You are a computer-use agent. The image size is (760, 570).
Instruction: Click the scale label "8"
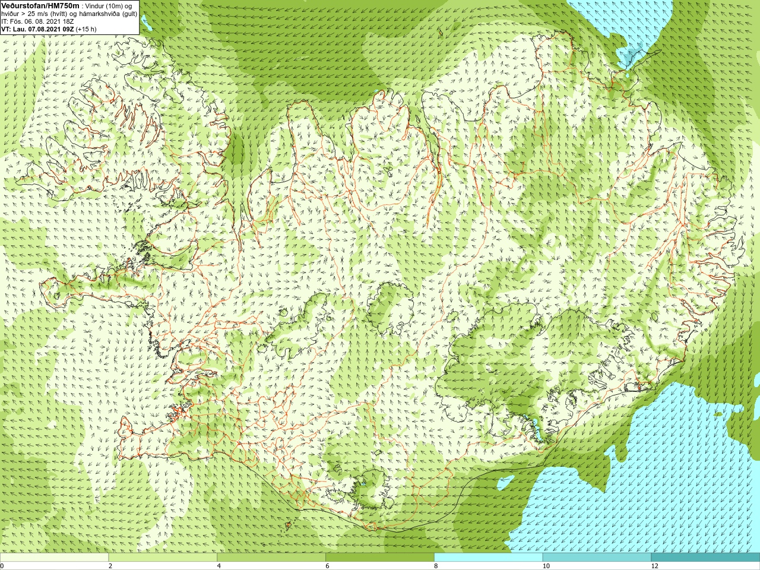click(x=436, y=566)
